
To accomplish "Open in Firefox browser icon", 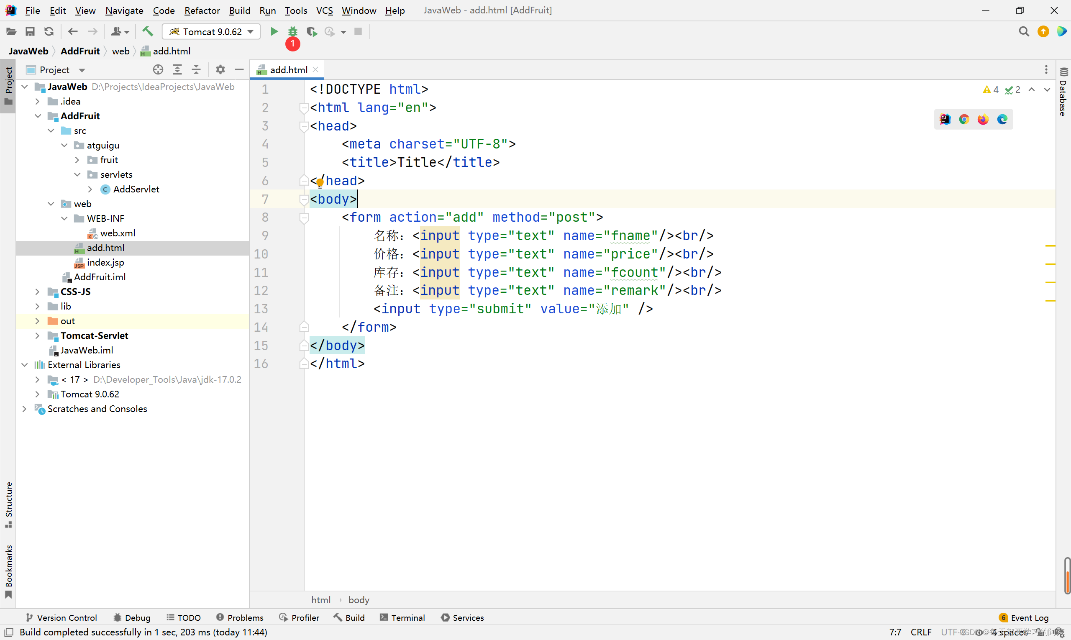I will pyautogui.click(x=983, y=120).
